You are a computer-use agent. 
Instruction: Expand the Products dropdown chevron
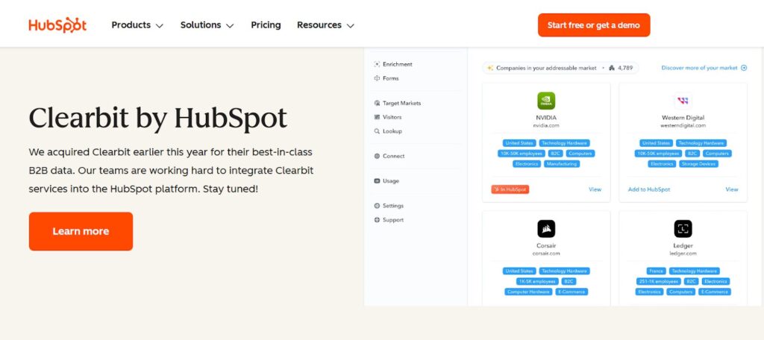[160, 26]
